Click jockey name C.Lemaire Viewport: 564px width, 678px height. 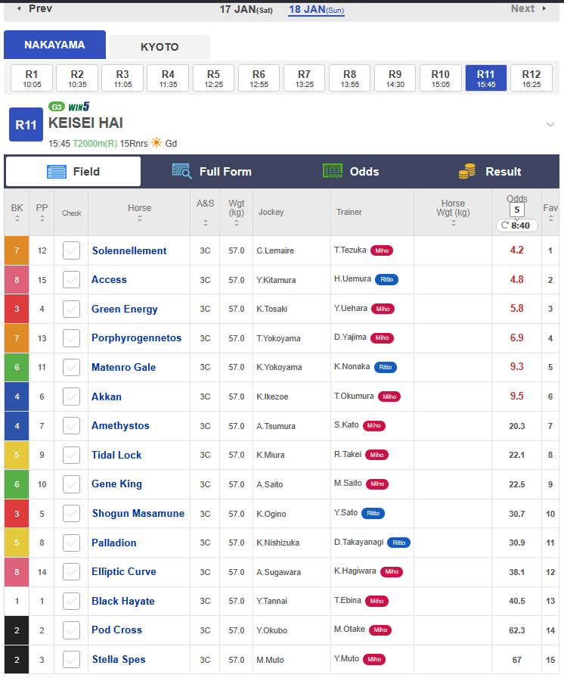coord(275,250)
